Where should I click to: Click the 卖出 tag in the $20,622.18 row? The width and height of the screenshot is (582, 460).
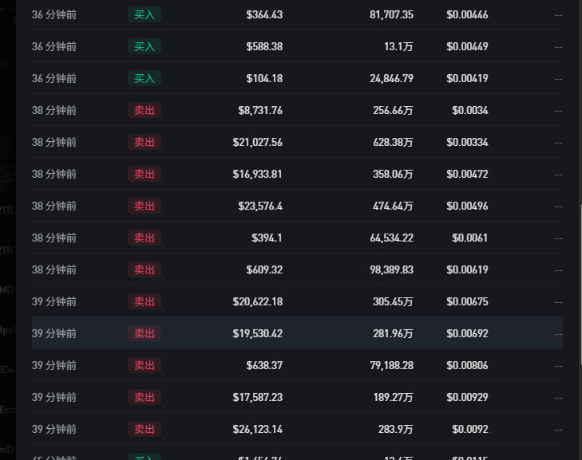pos(145,301)
